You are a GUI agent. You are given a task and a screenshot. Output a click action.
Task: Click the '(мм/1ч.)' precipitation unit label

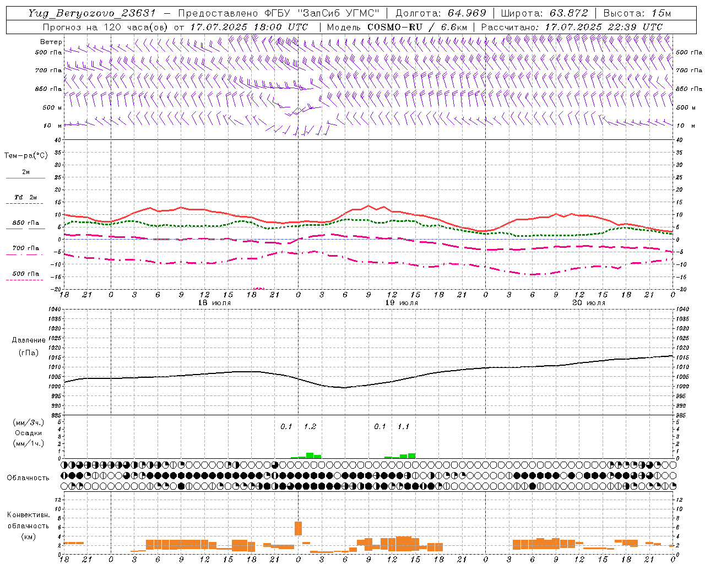pos(29,443)
